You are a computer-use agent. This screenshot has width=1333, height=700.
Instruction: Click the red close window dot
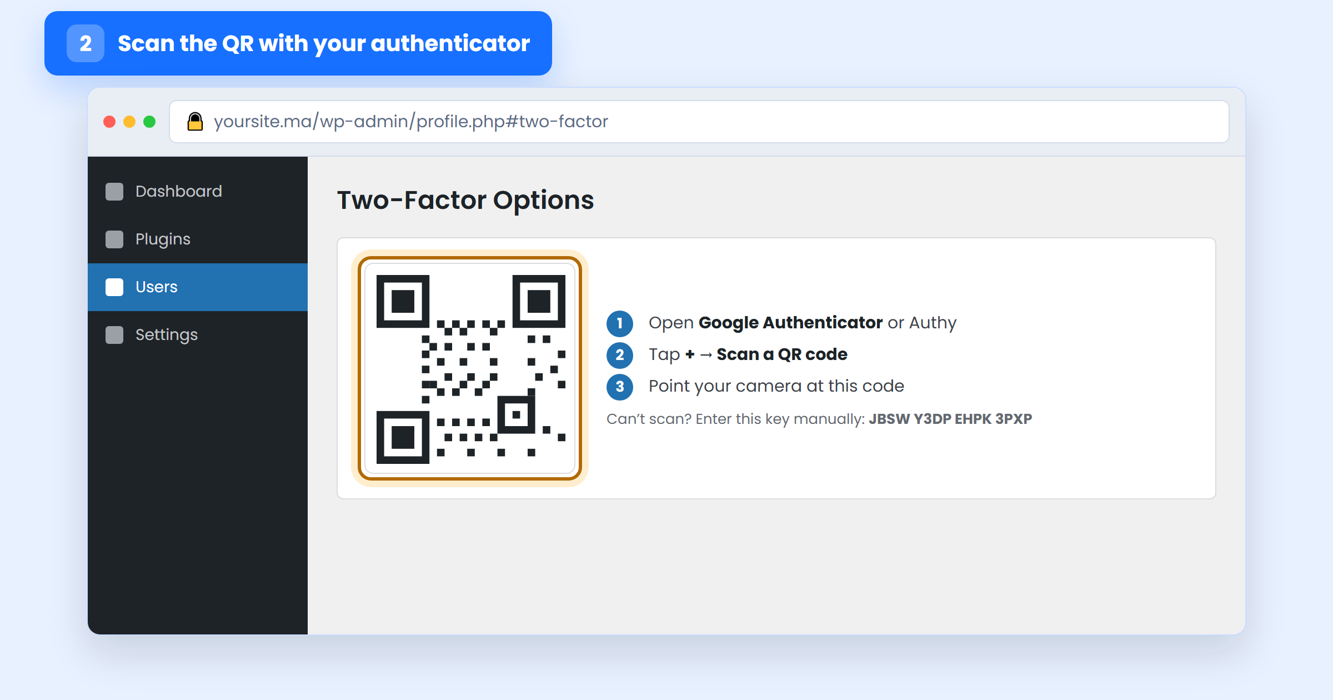tap(109, 122)
